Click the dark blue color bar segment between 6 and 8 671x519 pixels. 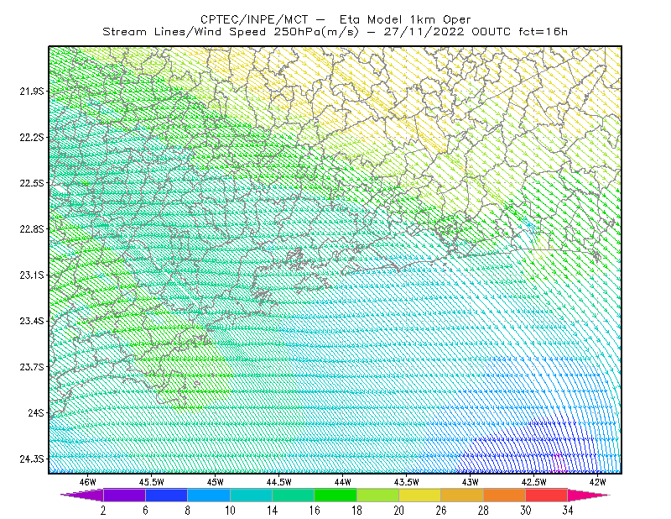pyautogui.click(x=166, y=495)
